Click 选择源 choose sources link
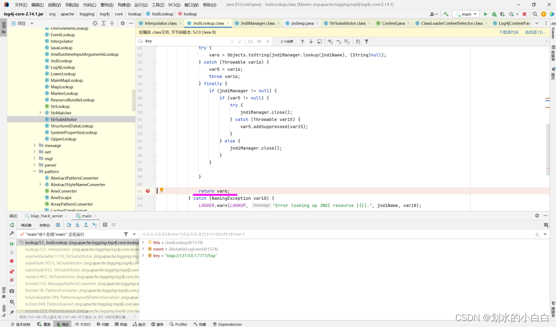 [535, 32]
